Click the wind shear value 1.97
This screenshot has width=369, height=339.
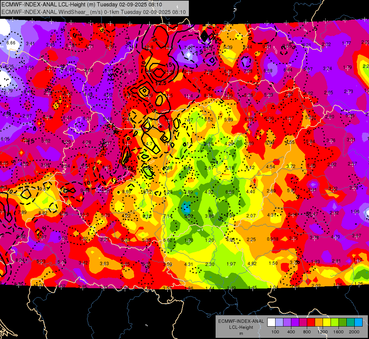pos(231,264)
